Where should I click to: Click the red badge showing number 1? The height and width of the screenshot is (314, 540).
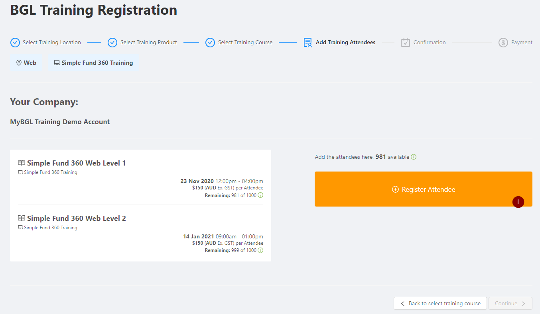[x=518, y=202]
